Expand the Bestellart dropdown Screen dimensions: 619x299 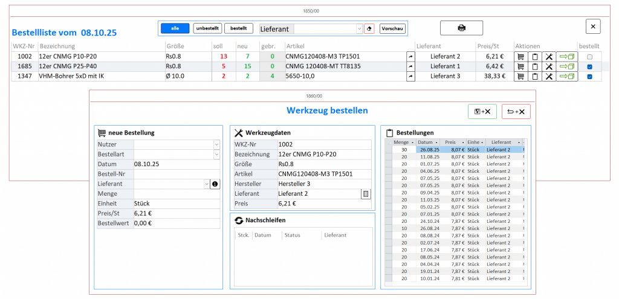point(216,155)
